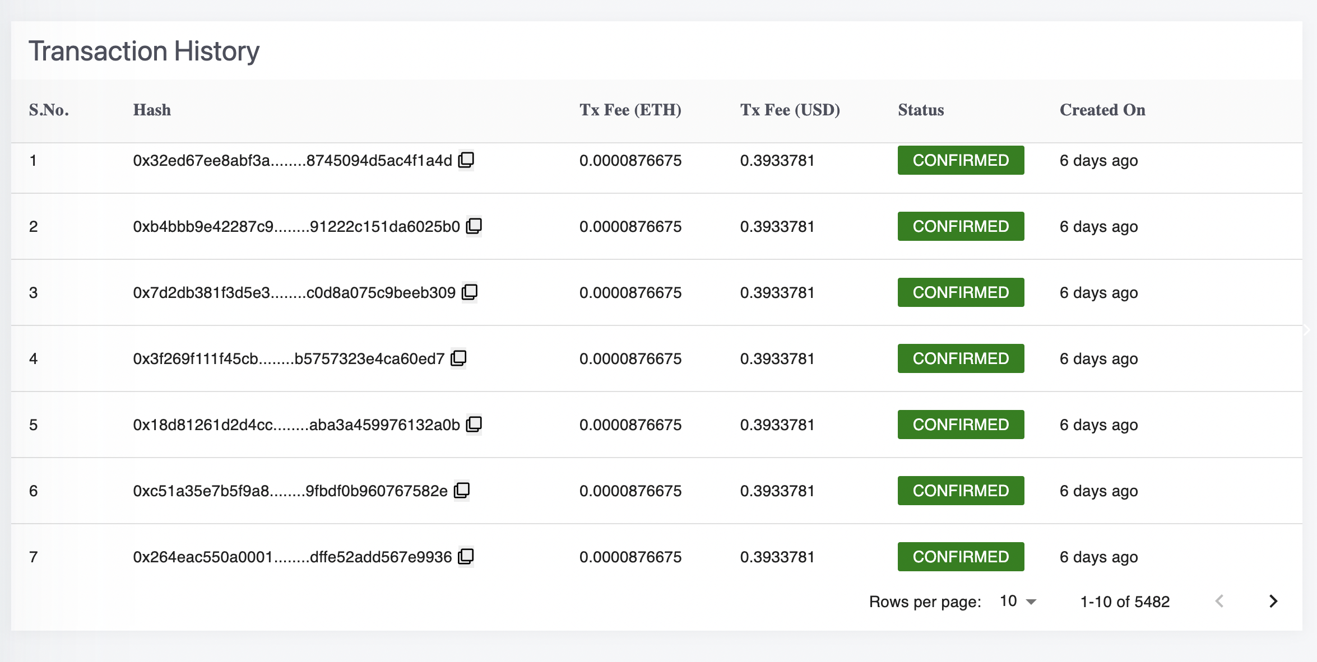Click the Status column header
Screen dimensions: 1317x662
tap(921, 110)
